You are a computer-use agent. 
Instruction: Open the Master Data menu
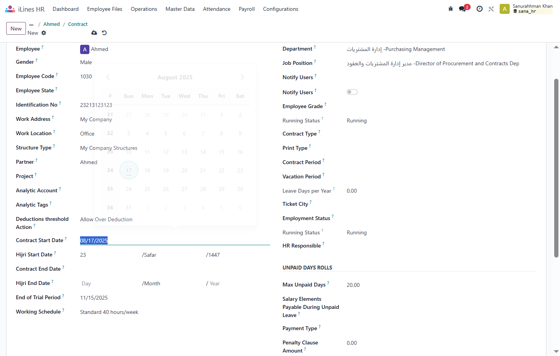[x=180, y=9]
